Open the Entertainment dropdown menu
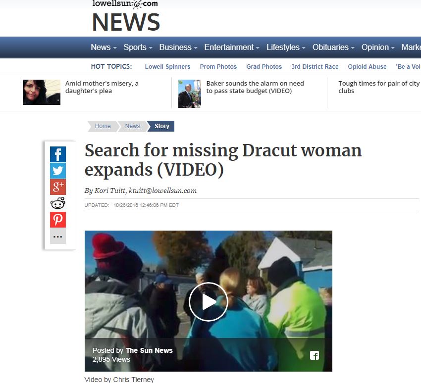 pyautogui.click(x=232, y=47)
